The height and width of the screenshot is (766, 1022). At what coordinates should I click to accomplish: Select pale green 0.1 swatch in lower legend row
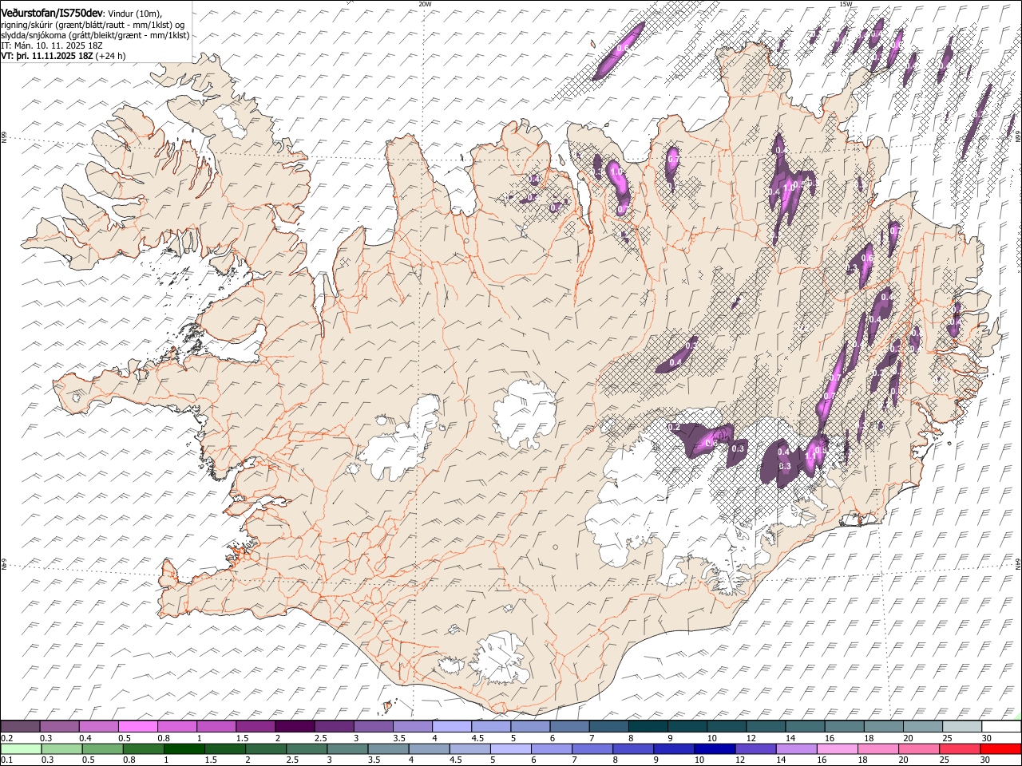click(22, 748)
